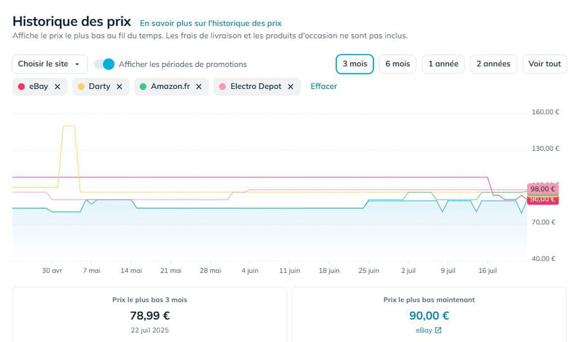Click the arrow in Choisir le site
Viewport: 570px width, 342px height.
pyautogui.click(x=77, y=64)
